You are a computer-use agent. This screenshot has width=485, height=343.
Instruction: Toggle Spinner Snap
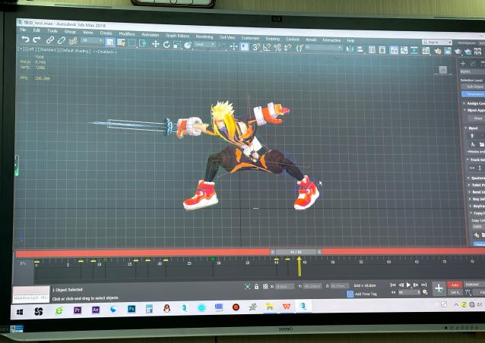[x=287, y=48]
